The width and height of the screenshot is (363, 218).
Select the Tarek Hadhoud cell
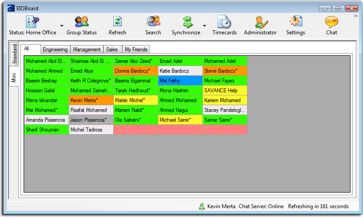point(136,90)
